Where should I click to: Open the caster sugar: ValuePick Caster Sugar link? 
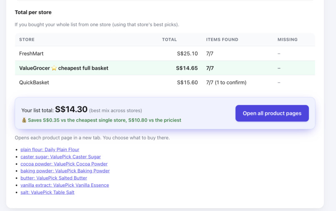[60, 157]
